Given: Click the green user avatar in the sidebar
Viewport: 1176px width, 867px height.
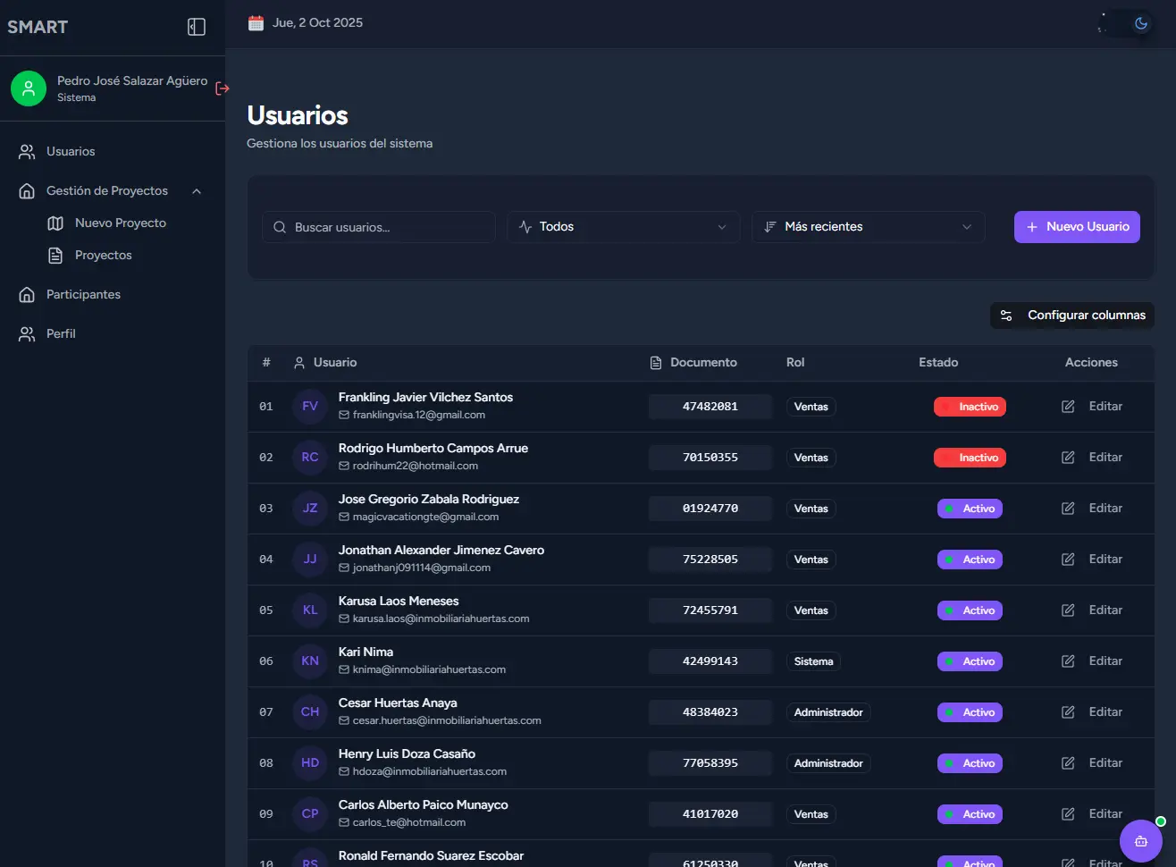Looking at the screenshot, I should tap(29, 88).
